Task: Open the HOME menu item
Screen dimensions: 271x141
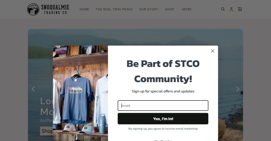Action: coord(84,9)
